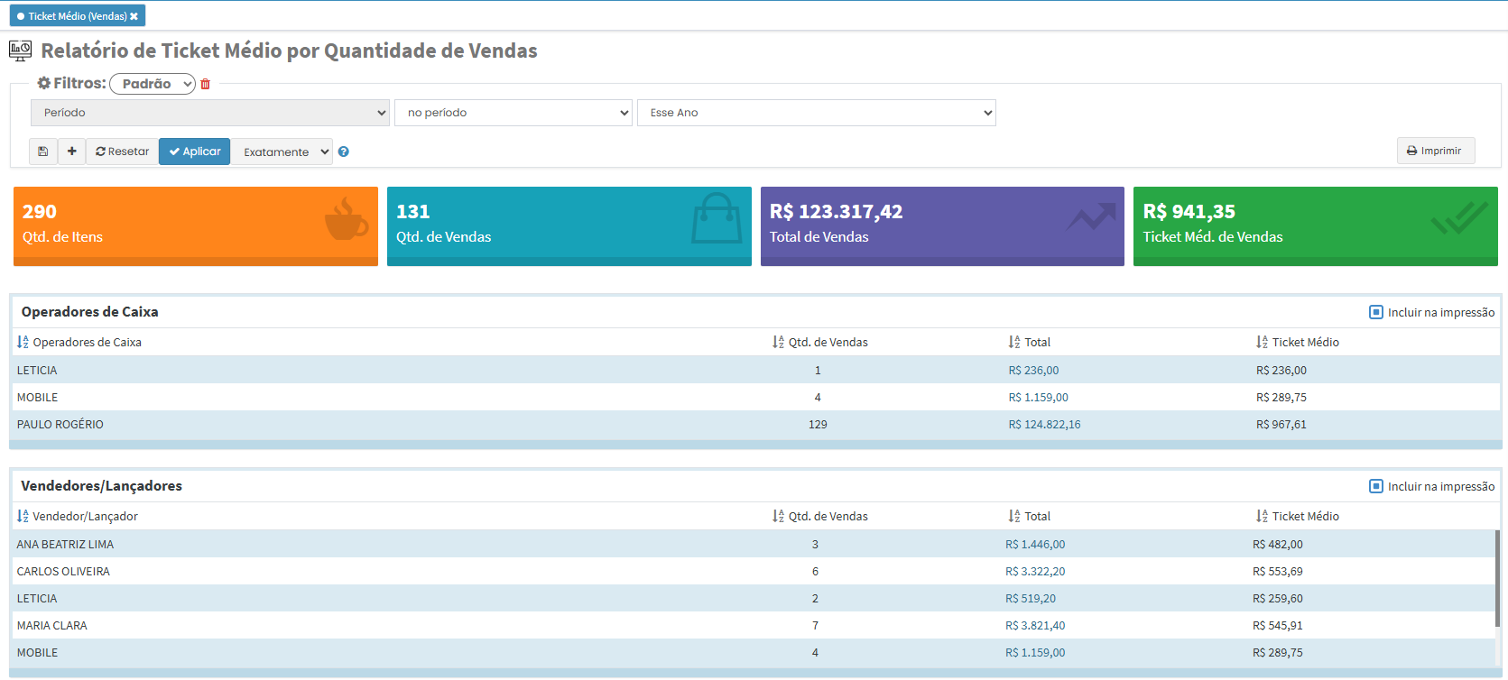Close the Ticket Médio (Vendas) tab

(x=134, y=16)
